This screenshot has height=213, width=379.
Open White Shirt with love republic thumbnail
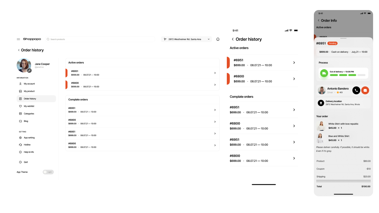(321, 126)
